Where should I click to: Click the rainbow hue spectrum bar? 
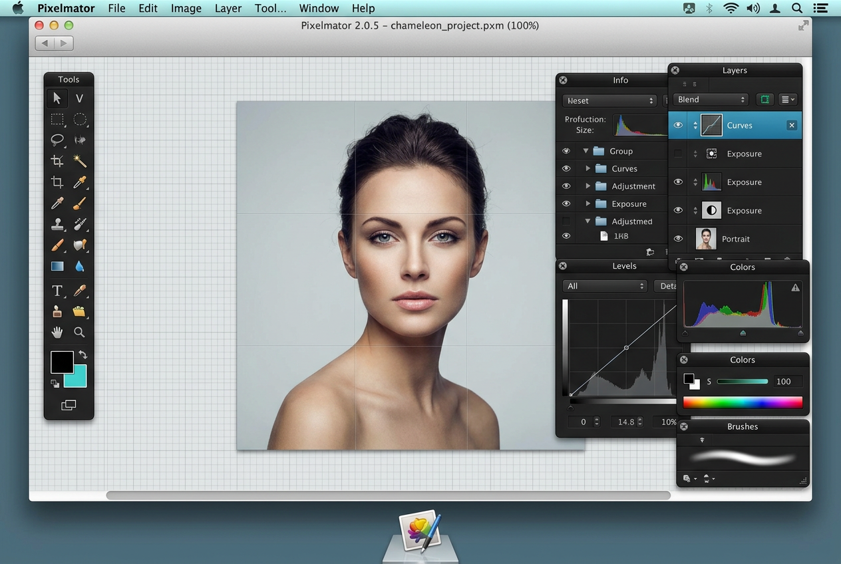pyautogui.click(x=743, y=402)
